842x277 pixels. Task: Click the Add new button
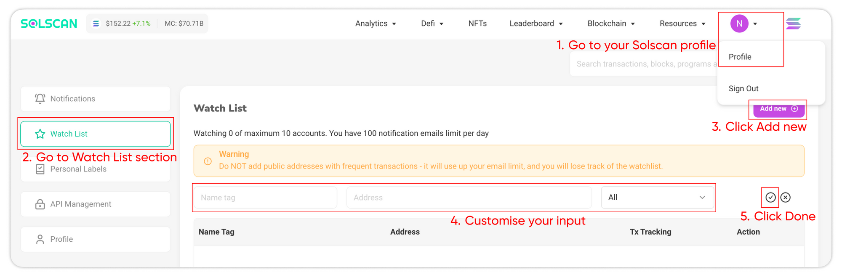(x=779, y=109)
